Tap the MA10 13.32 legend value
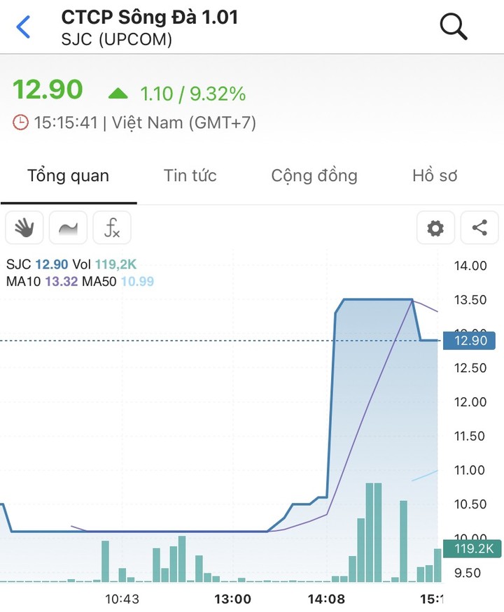Screen dimensions: 504x612 tap(42, 281)
